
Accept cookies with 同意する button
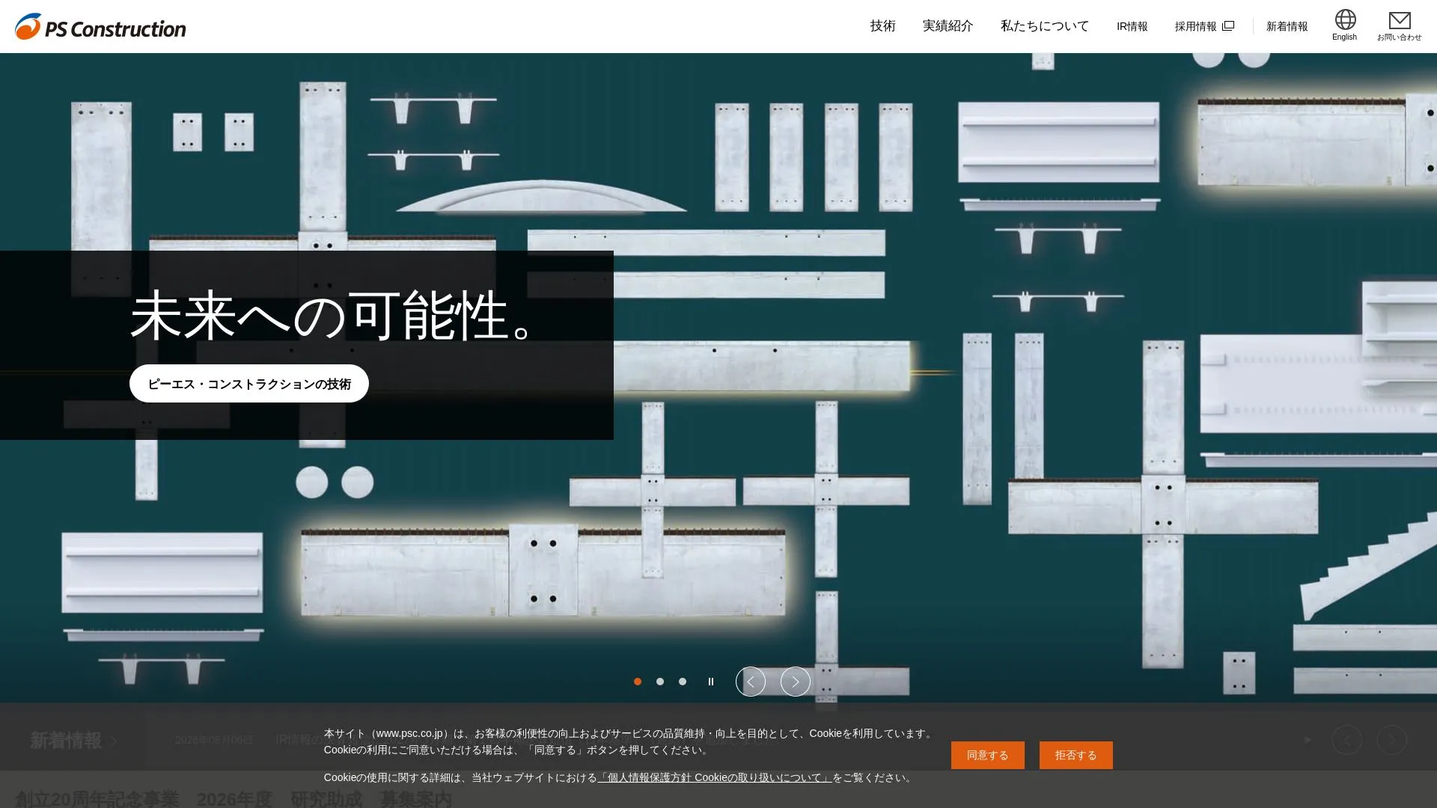coord(987,756)
